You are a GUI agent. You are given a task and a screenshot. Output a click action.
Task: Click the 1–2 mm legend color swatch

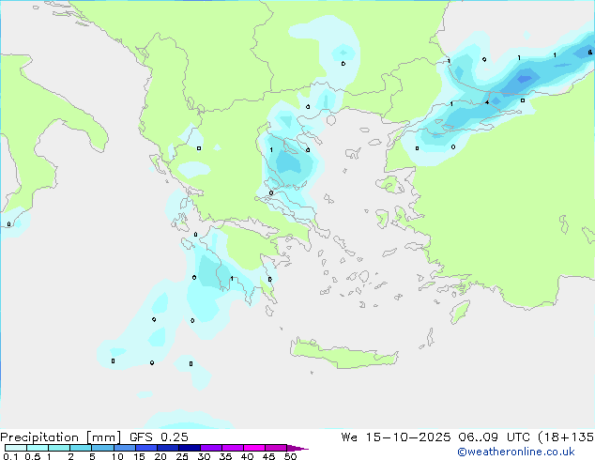coord(59,448)
